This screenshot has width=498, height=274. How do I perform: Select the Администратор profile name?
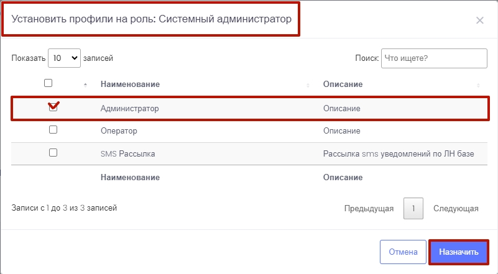tap(129, 109)
